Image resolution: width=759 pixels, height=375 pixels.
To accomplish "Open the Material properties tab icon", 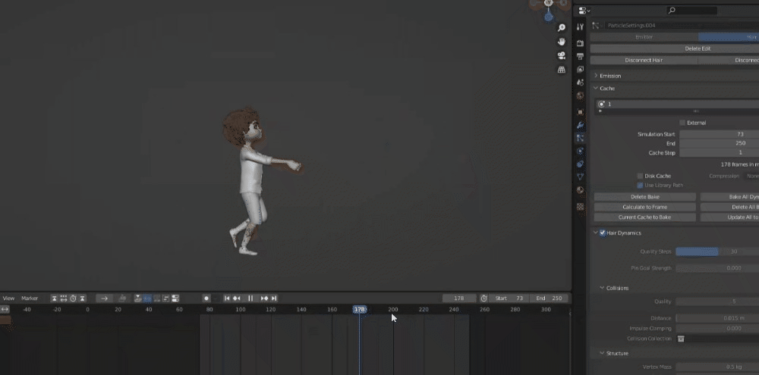I will tap(580, 190).
